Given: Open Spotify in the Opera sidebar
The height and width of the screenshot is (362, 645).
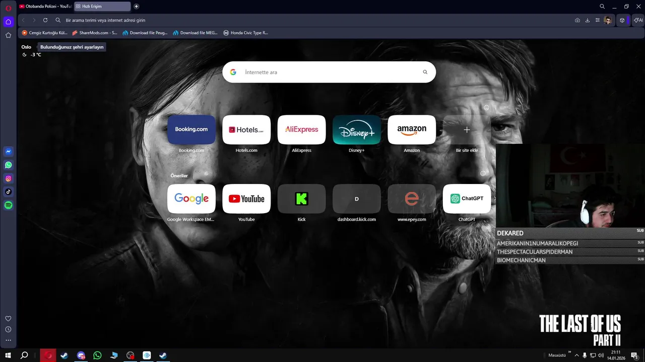Looking at the screenshot, I should tap(8, 205).
